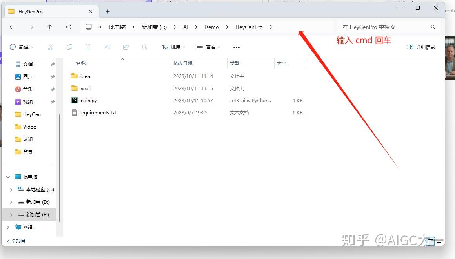Expand 网络 in sidebar
This screenshot has width=455, height=259.
pos(8,227)
